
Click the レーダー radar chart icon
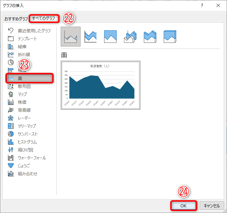[11, 118]
